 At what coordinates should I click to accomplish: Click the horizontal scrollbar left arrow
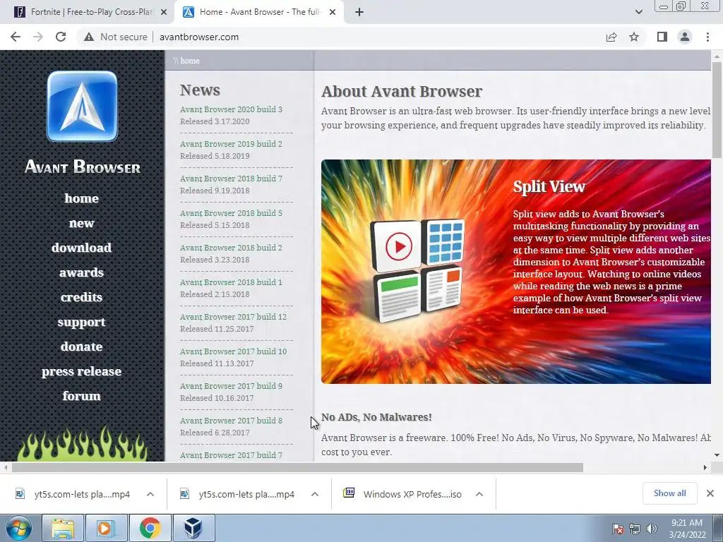pyautogui.click(x=5, y=468)
